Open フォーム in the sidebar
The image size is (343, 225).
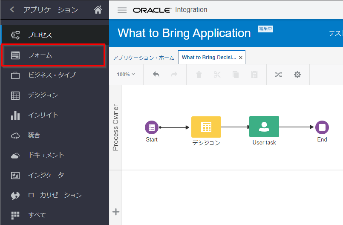pyautogui.click(x=40, y=55)
